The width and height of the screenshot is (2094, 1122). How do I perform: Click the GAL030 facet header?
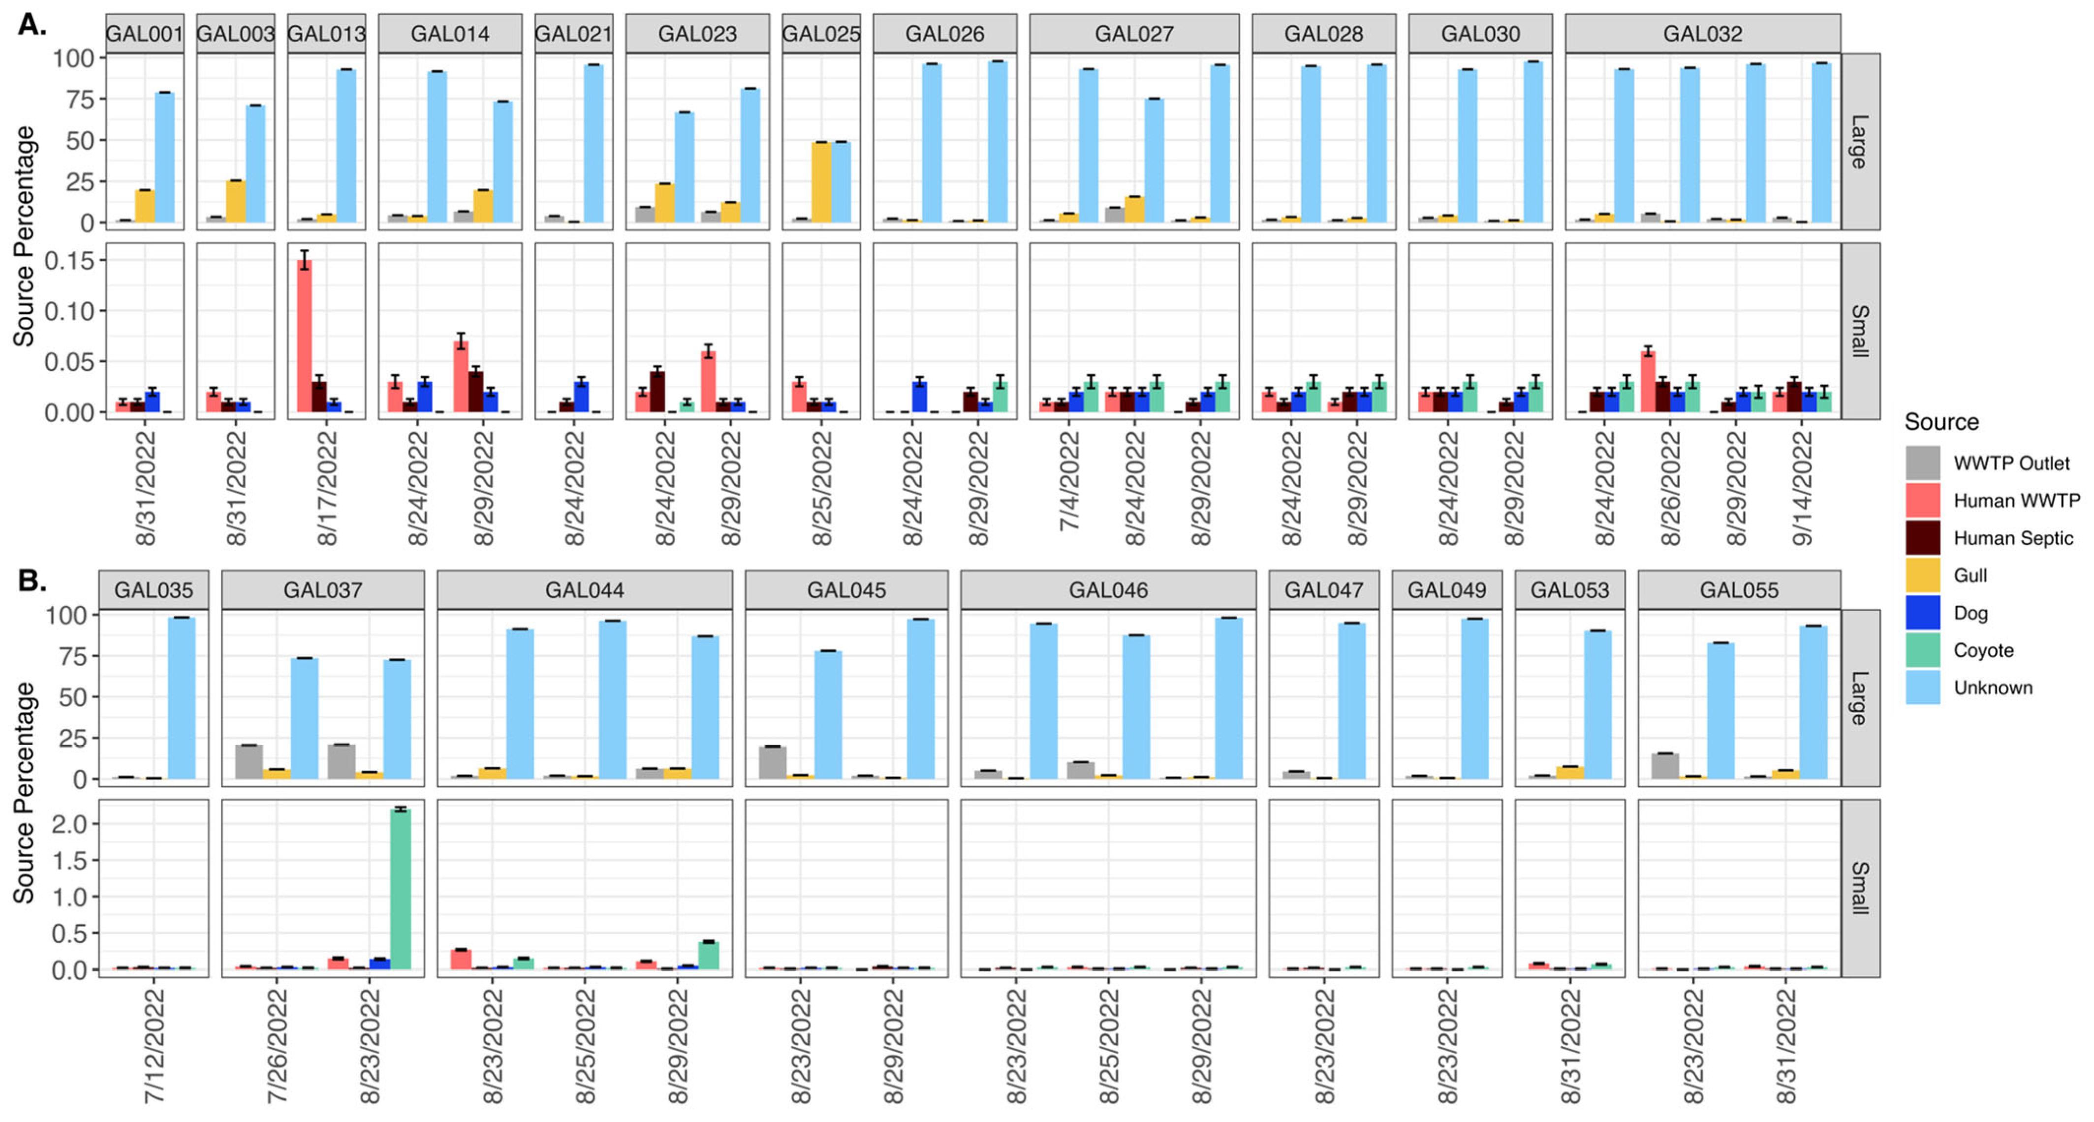click(x=1480, y=33)
